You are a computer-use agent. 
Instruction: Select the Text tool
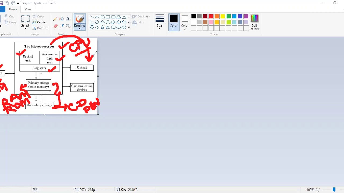pyautogui.click(x=68, y=19)
